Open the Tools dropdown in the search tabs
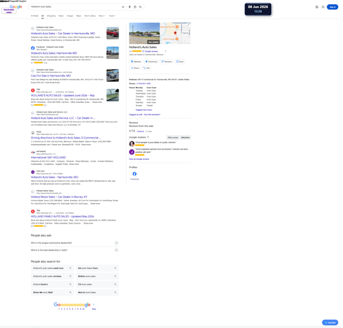This screenshot has height=328, width=343. point(112,16)
